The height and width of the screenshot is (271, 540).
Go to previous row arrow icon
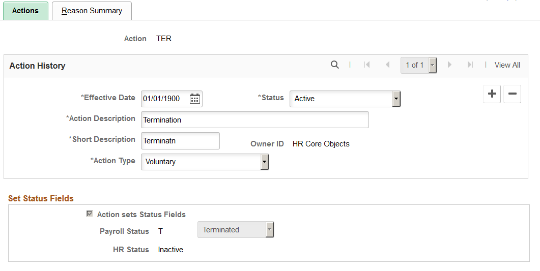pos(388,65)
